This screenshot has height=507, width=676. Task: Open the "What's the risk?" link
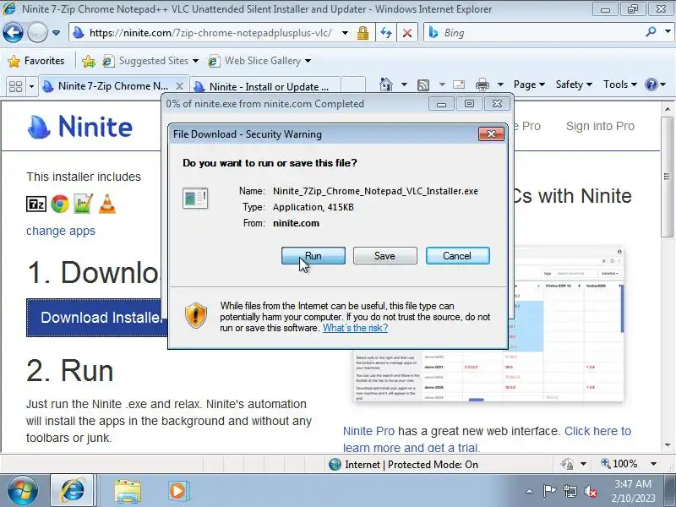(x=355, y=328)
